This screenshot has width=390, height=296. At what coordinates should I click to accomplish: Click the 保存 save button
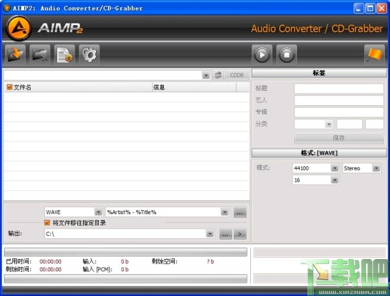click(339, 138)
